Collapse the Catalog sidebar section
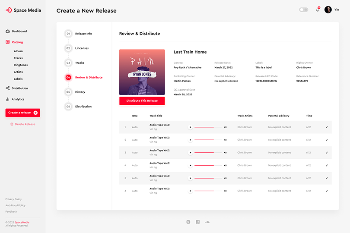 pyautogui.click(x=14, y=42)
